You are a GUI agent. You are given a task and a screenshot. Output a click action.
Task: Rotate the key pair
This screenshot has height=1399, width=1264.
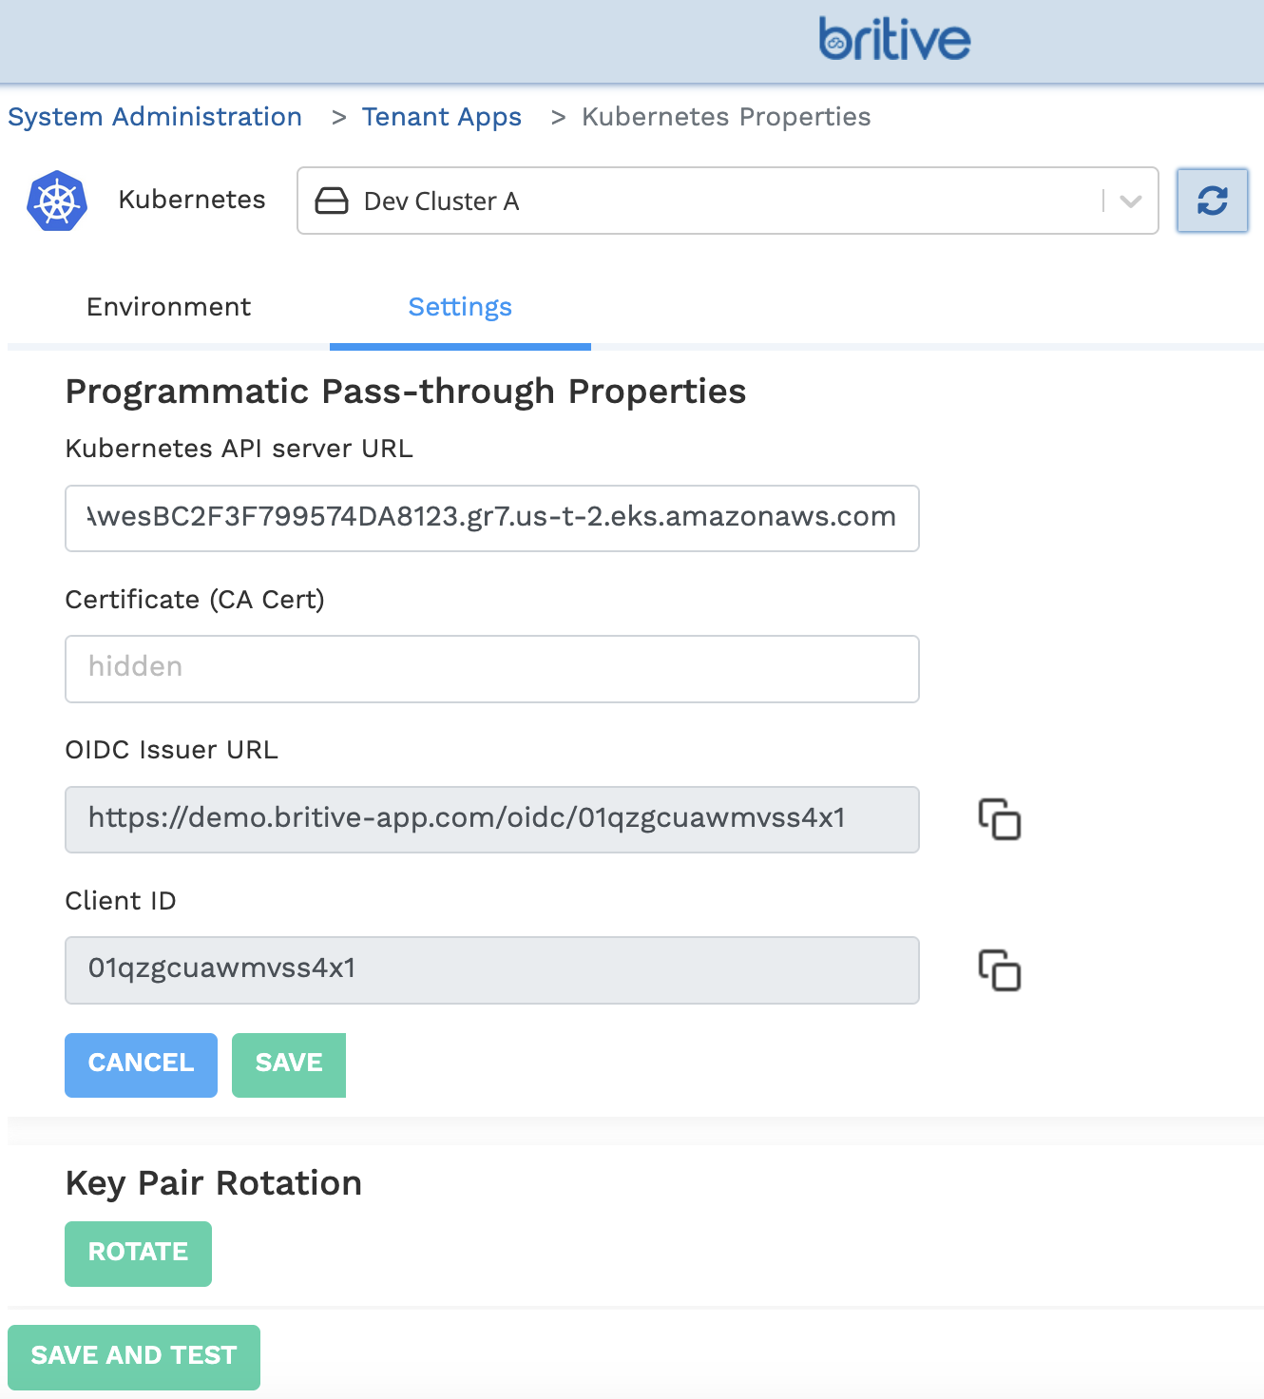(138, 1254)
